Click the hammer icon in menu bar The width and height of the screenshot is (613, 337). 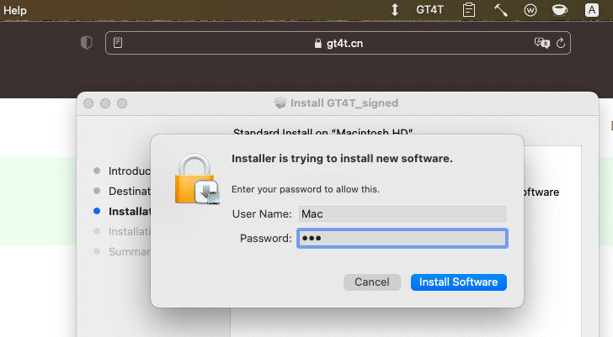pos(500,10)
